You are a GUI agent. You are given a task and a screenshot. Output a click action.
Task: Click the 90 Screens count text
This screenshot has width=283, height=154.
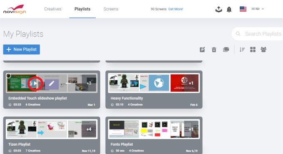[x=159, y=9]
